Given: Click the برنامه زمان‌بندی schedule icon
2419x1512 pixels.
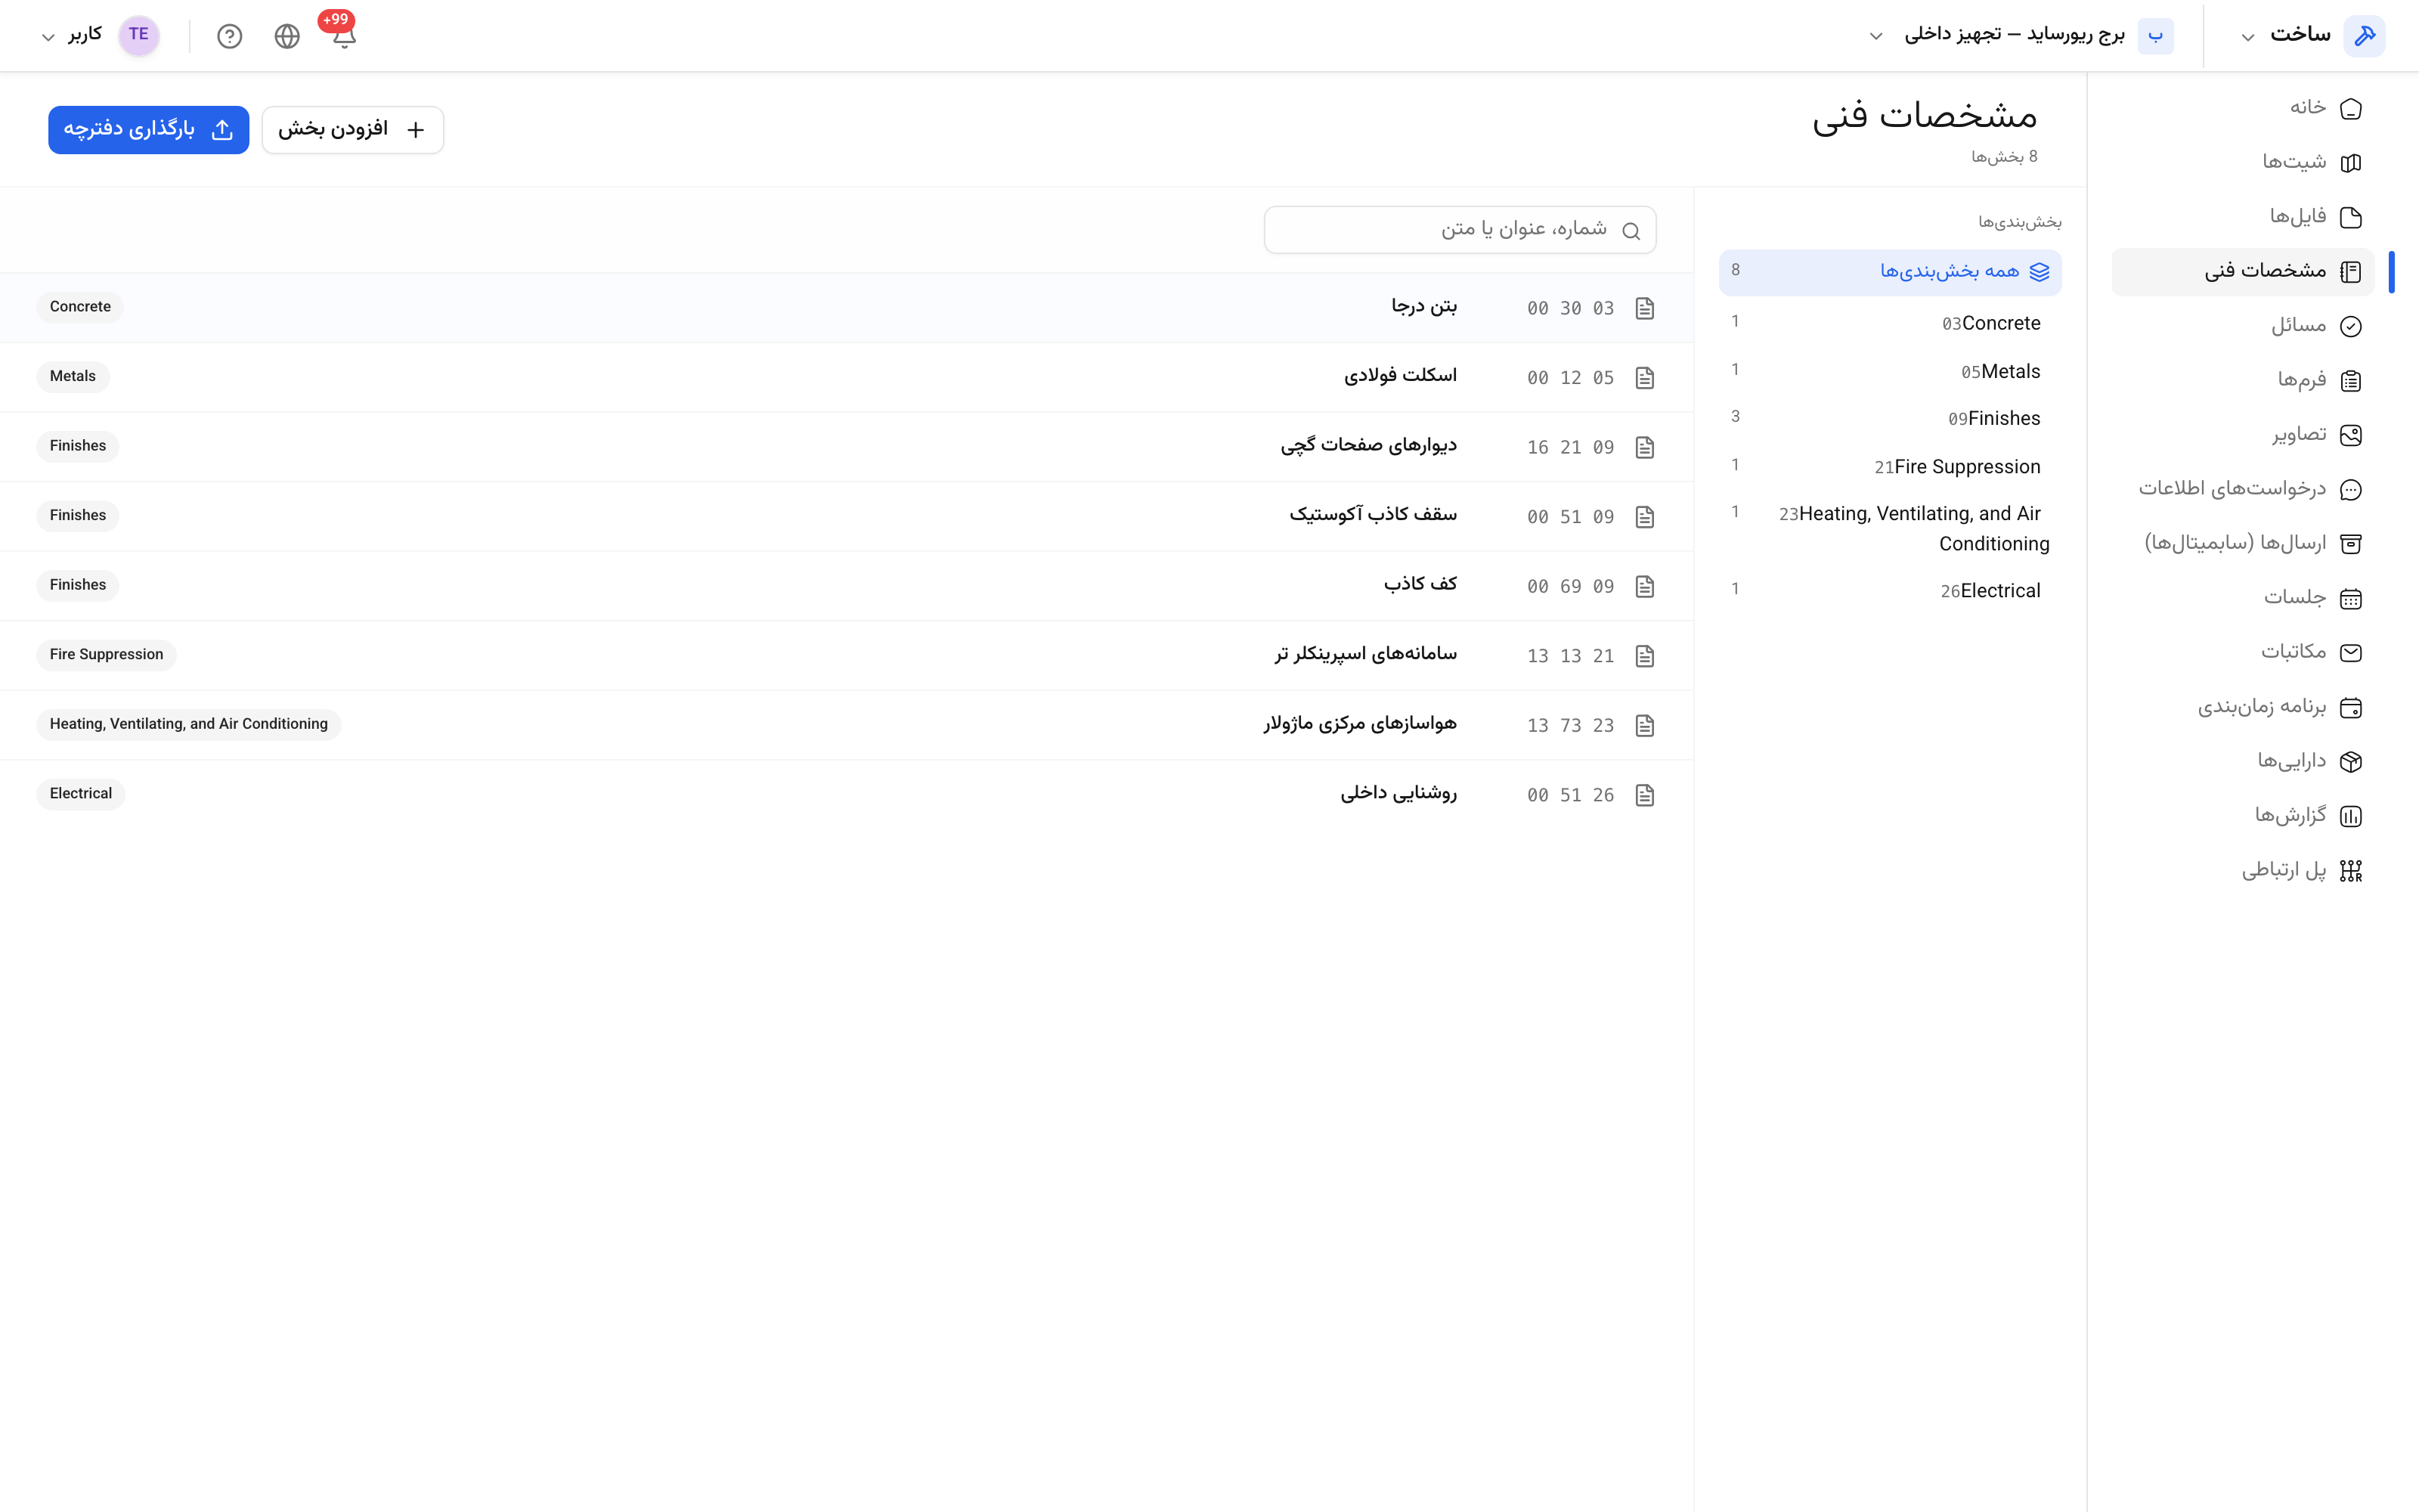Looking at the screenshot, I should tap(2351, 707).
